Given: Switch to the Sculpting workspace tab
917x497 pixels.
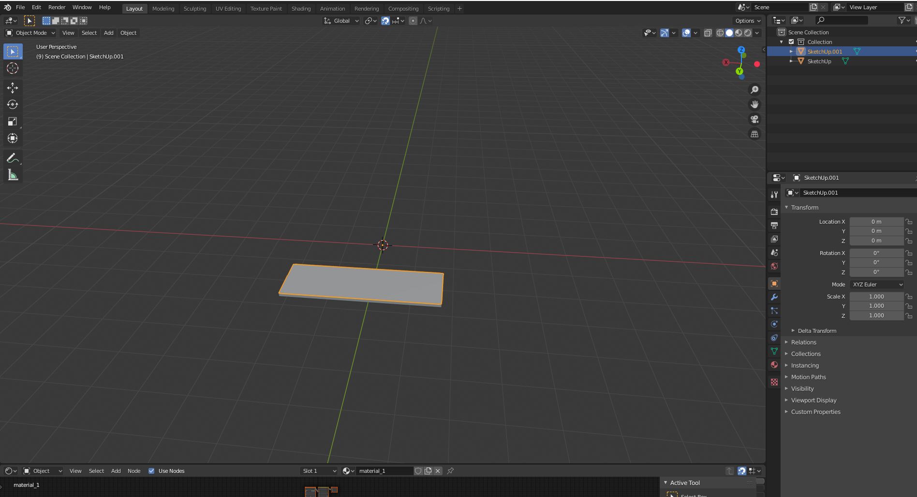Looking at the screenshot, I should tap(195, 9).
